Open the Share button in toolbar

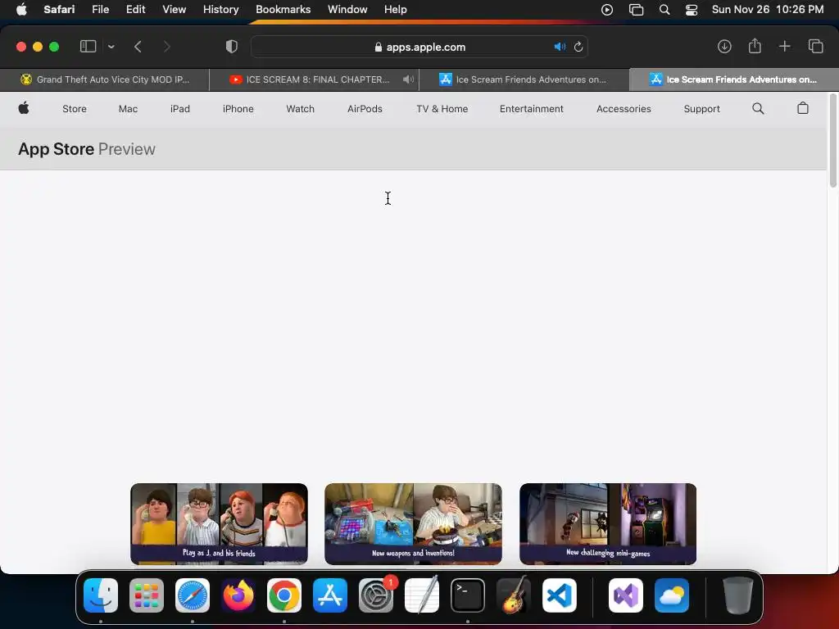pos(755,46)
